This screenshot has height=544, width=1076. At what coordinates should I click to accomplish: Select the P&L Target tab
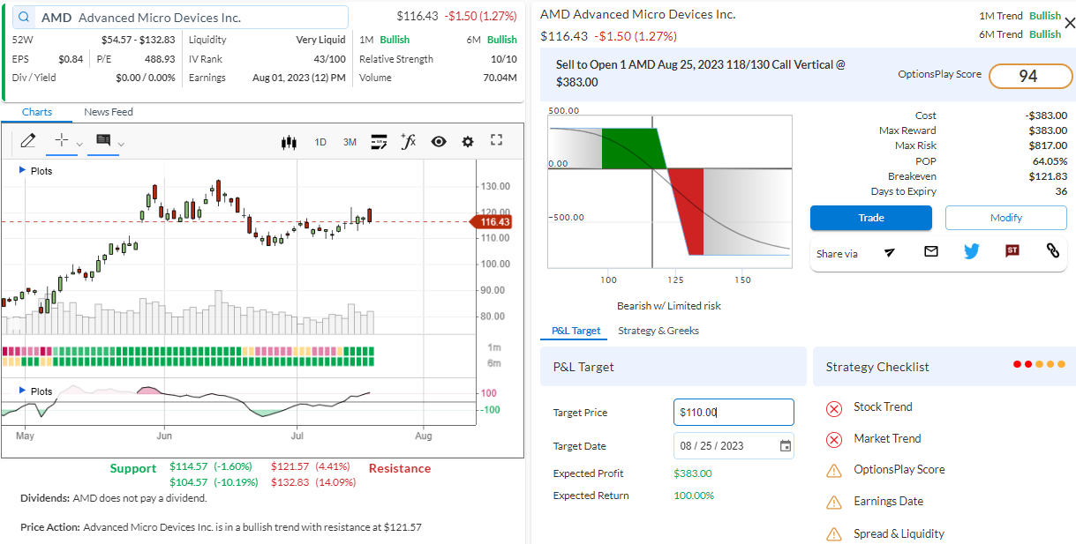pyautogui.click(x=576, y=331)
